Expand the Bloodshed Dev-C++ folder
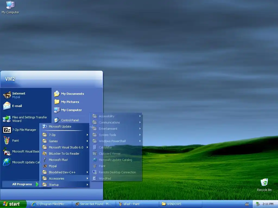This screenshot has width=278, height=208. coord(65,172)
